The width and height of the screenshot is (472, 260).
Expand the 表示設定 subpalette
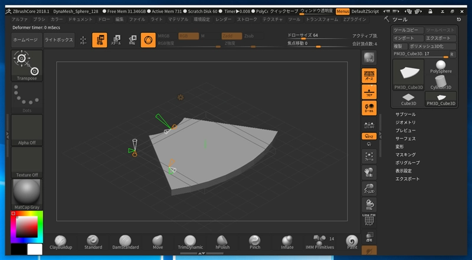coord(404,171)
